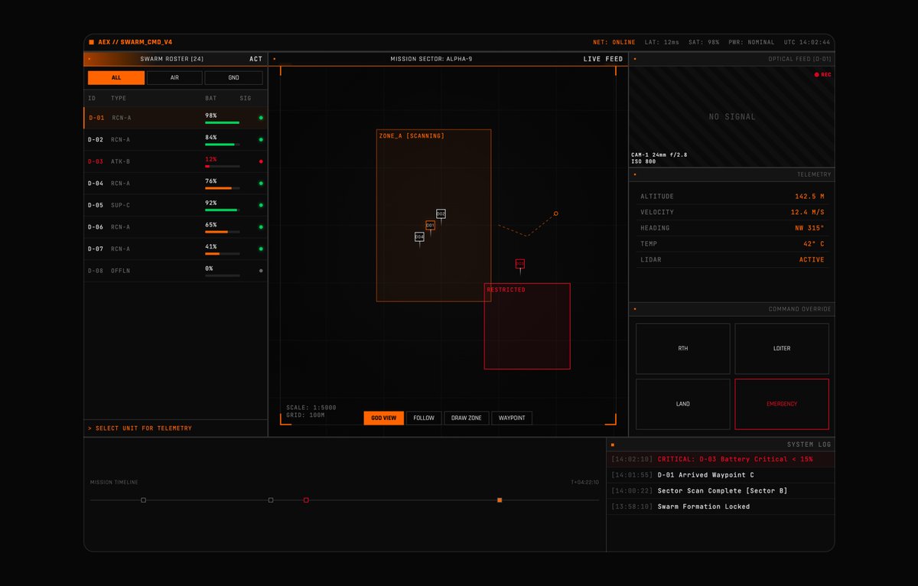This screenshot has height=586, width=918.
Task: Collapse the SYSTEM LOG panel
Action: click(612, 444)
